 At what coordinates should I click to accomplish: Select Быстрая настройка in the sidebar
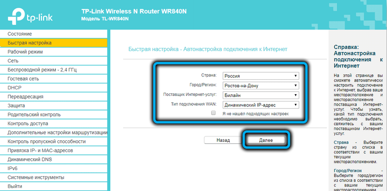[30, 43]
